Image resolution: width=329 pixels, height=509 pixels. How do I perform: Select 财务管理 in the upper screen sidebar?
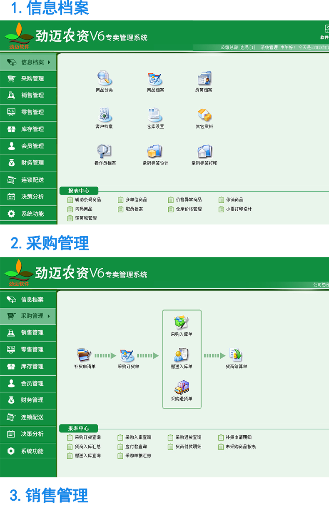click(28, 163)
